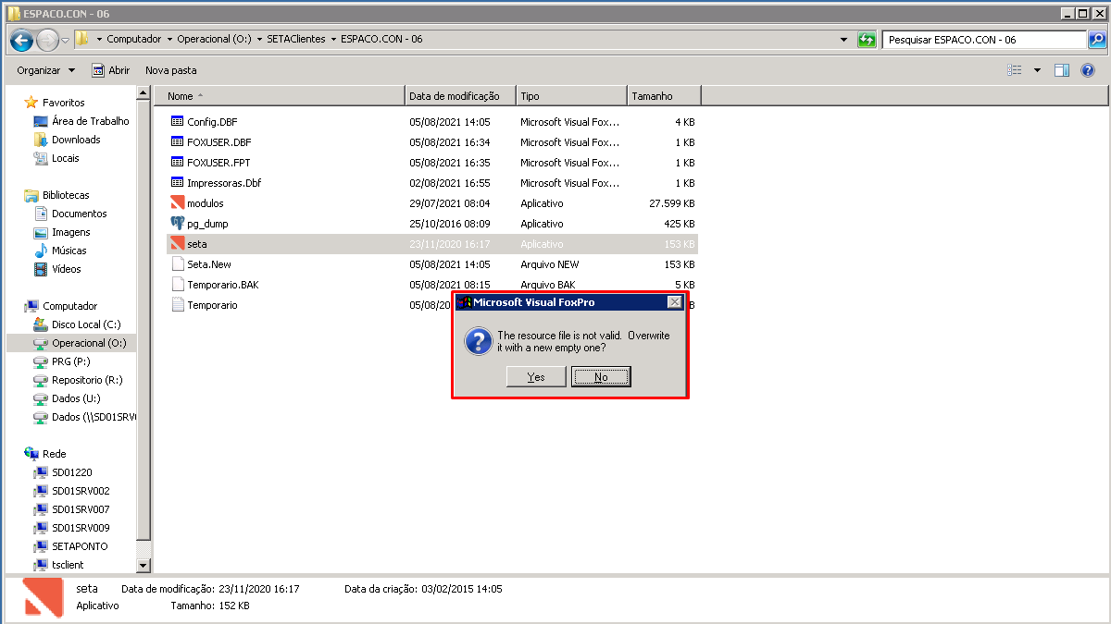Image resolution: width=1111 pixels, height=624 pixels.
Task: Click the Back navigation arrow
Action: [22, 40]
